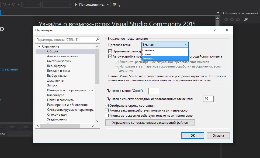Open solution platforms combo box in toolbar
This screenshot has width=260, height=158.
click(x=57, y=5)
